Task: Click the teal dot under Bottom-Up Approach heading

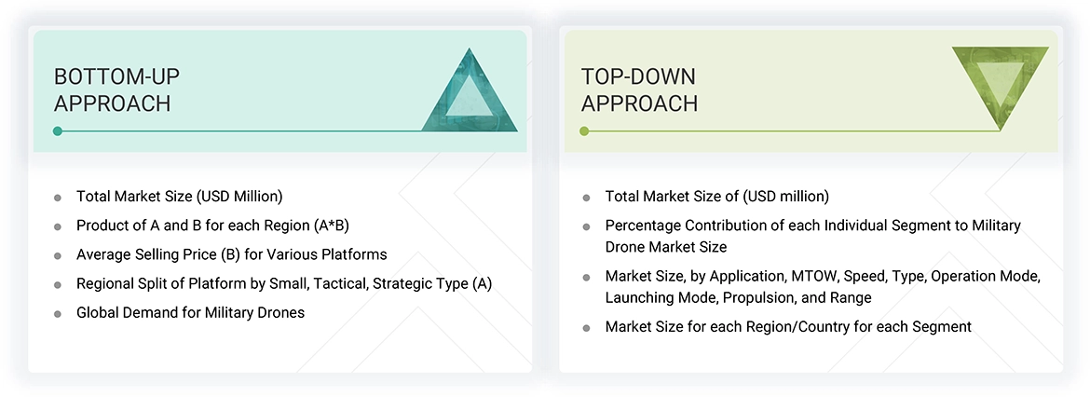Action: [58, 131]
